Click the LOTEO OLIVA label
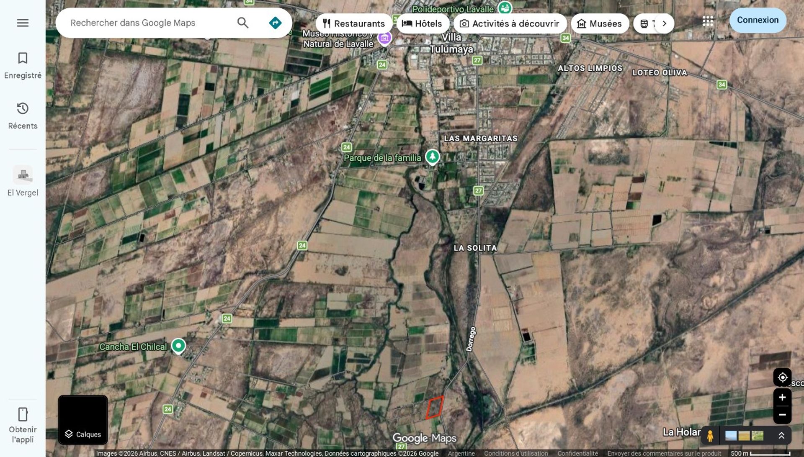Image resolution: width=804 pixels, height=457 pixels. coord(660,72)
